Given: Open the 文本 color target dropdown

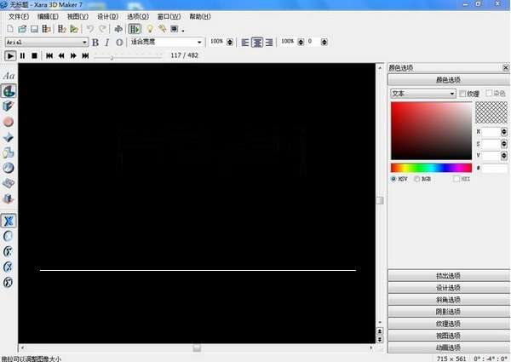Looking at the screenshot, I should tap(452, 94).
